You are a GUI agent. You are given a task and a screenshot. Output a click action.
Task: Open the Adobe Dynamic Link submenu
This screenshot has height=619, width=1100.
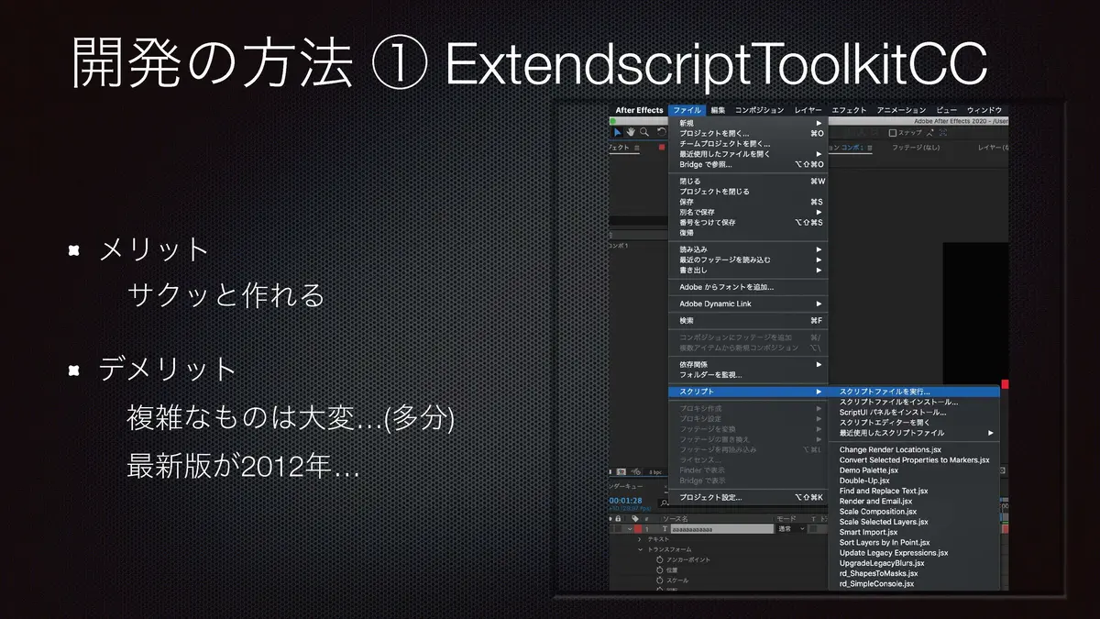coord(747,304)
